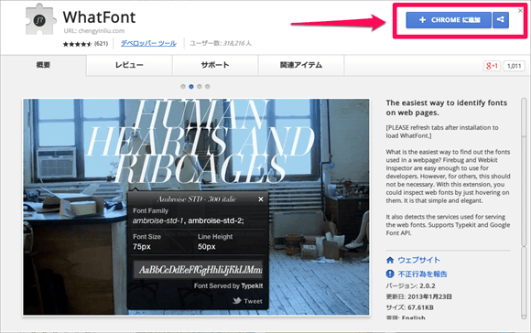Click the WhatFont puzzle piece icon
Image resolution: width=531 pixels, height=333 pixels.
point(40,20)
